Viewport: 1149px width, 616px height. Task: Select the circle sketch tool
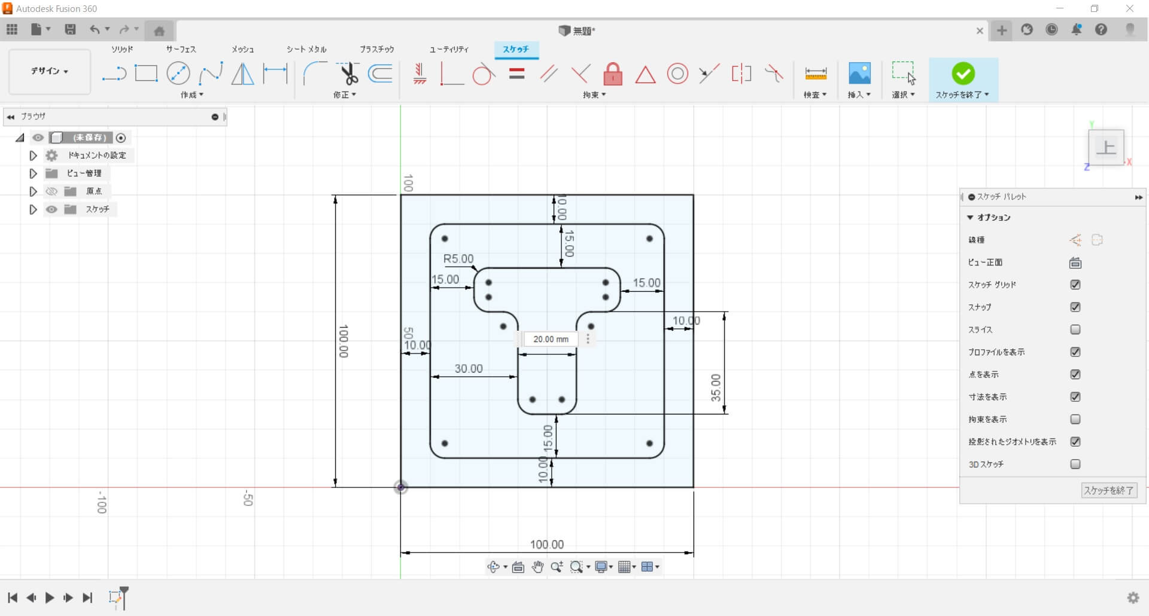coord(178,74)
